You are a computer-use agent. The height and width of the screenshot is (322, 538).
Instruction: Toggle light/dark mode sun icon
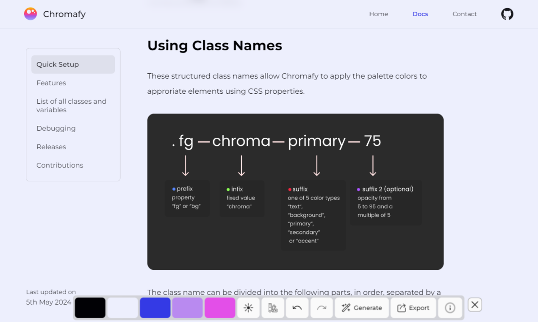point(248,308)
